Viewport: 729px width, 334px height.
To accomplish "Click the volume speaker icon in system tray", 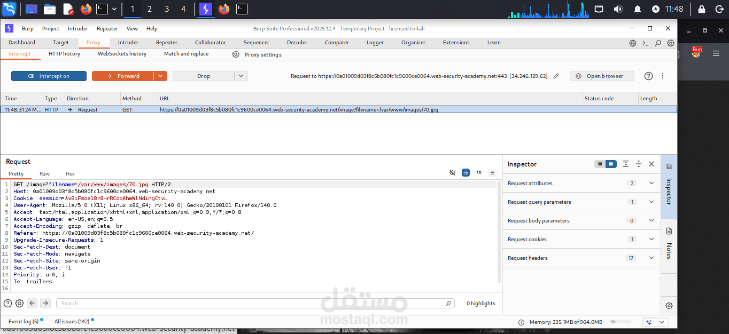I will click(x=618, y=9).
